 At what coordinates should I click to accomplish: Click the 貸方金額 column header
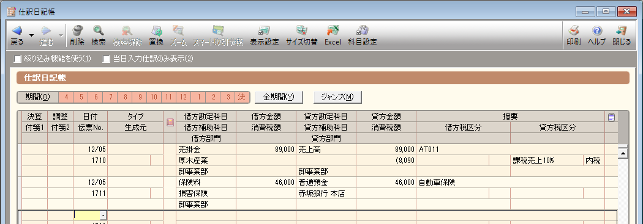[386, 117]
